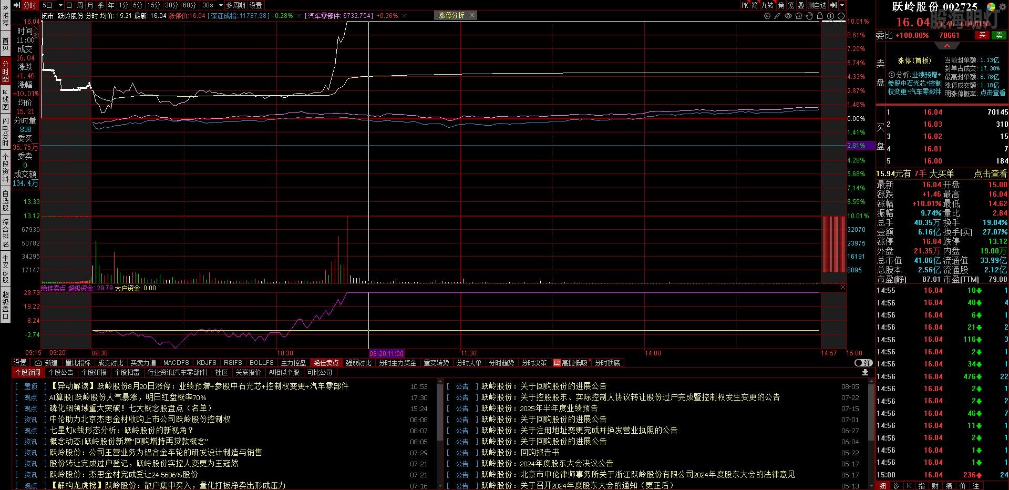
Task: Open 设置 in the top period toolbar
Action: click(256, 5)
